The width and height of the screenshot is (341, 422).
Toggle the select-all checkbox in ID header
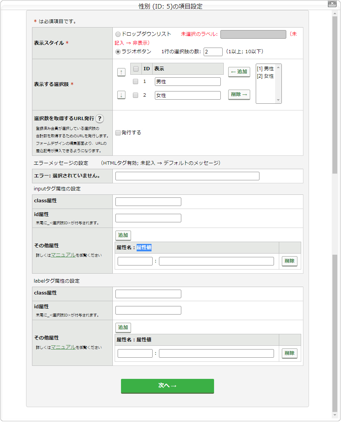[x=136, y=69]
